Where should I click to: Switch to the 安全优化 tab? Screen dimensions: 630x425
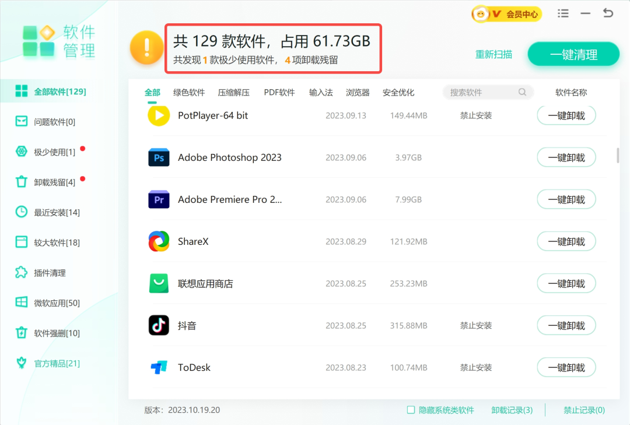coord(398,92)
